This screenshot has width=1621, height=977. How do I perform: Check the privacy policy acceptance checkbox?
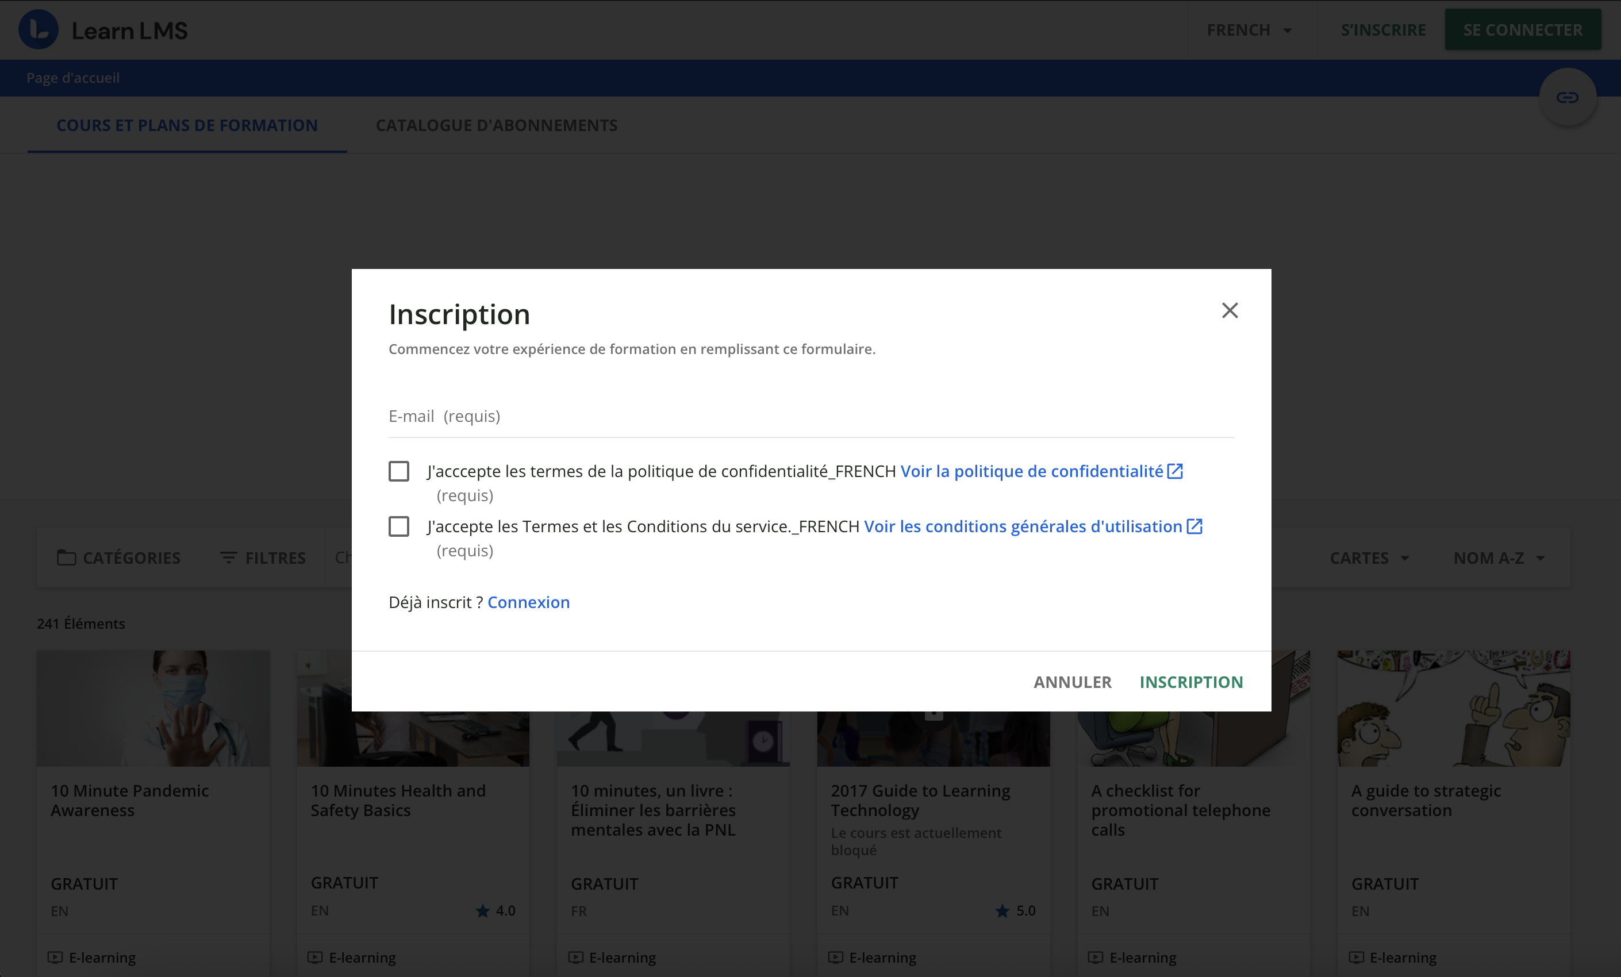tap(399, 471)
